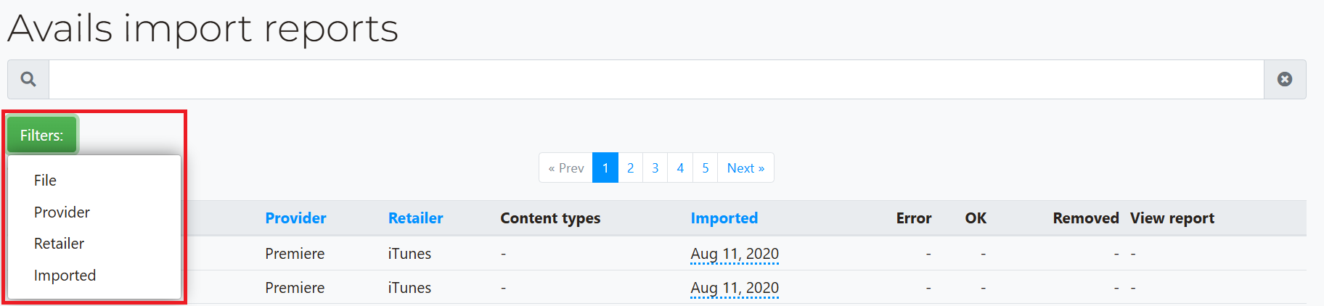Sort table by Retailer column header
The image size is (1324, 306).
[x=415, y=218]
